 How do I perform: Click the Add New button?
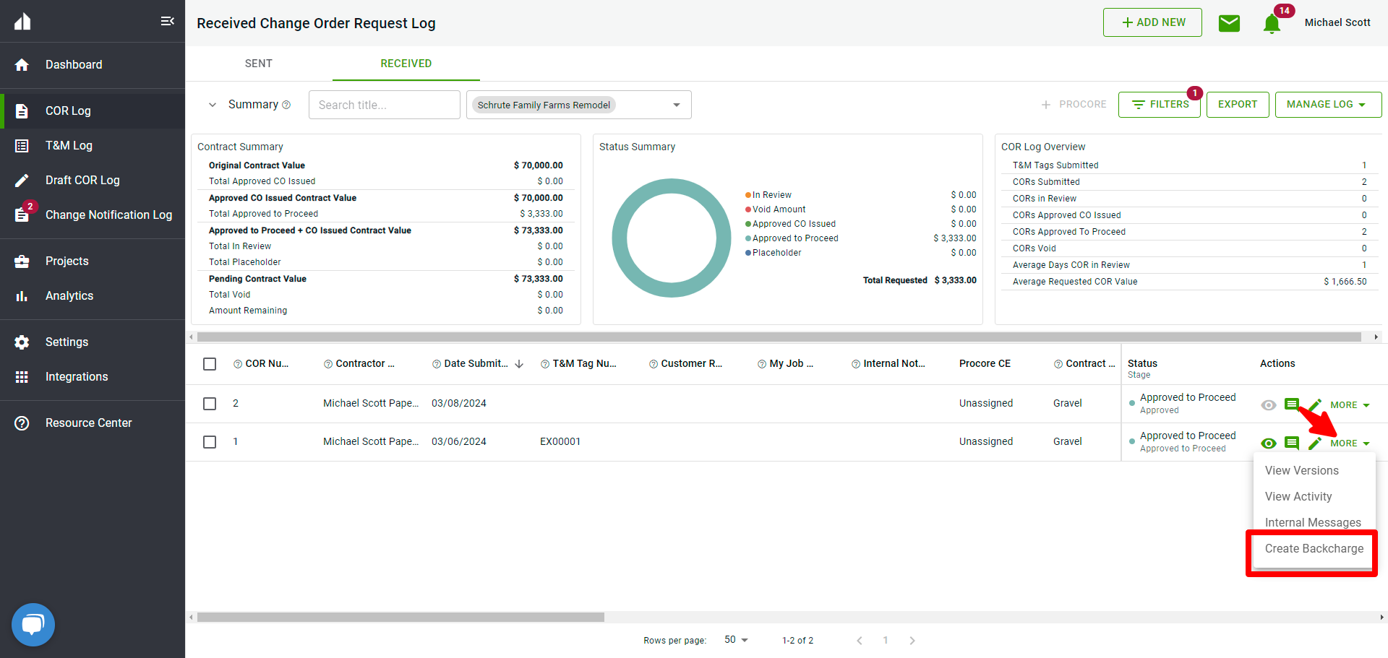pyautogui.click(x=1152, y=22)
